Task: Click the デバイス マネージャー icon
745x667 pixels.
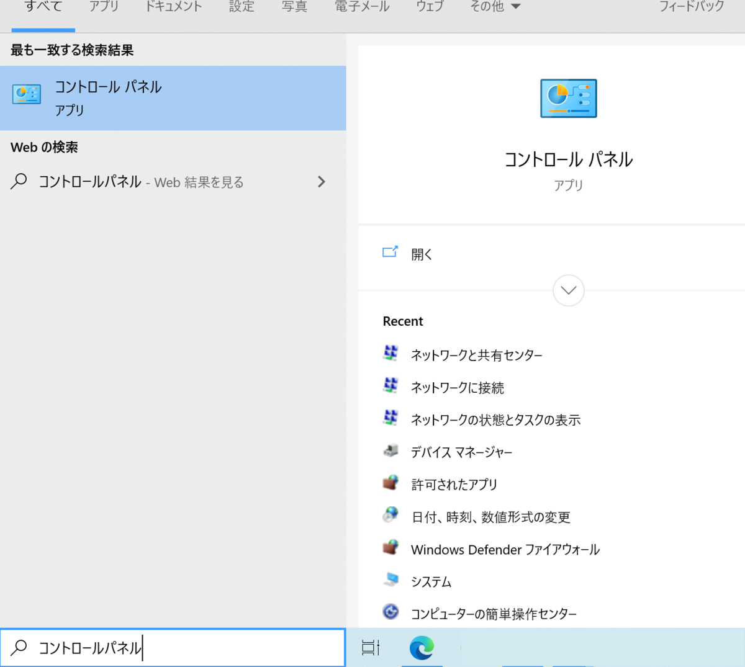Action: 391,450
